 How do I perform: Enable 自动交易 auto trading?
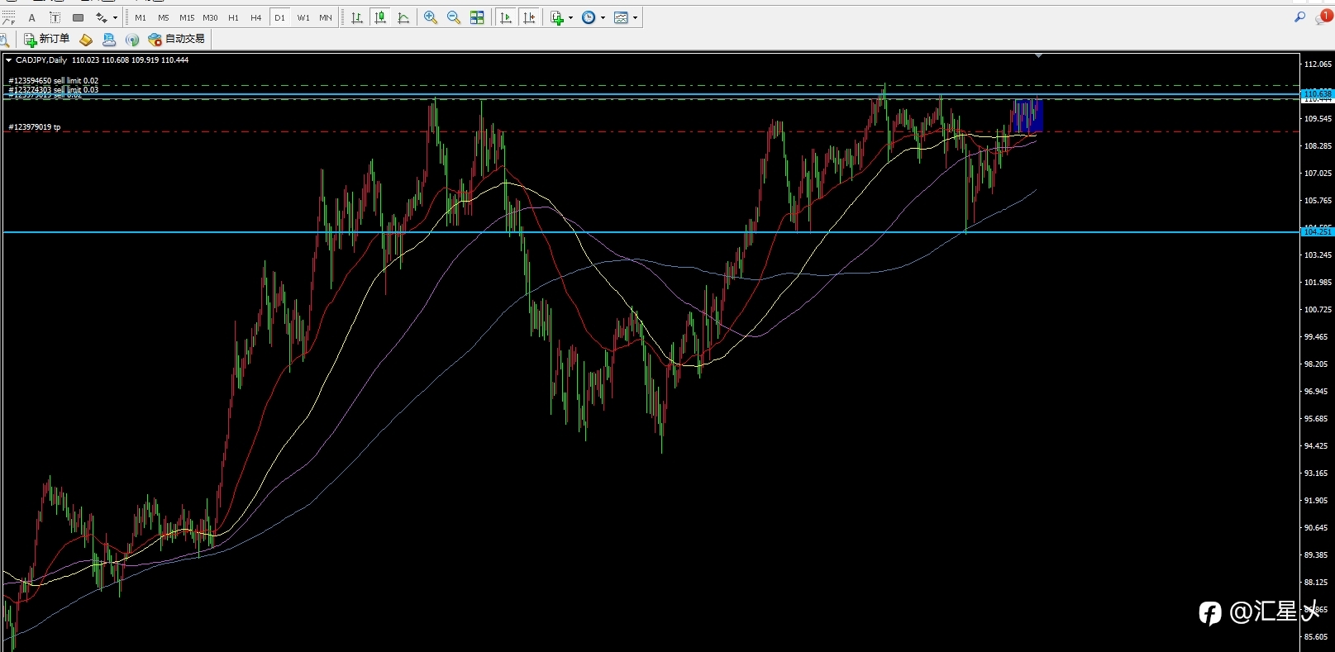click(x=177, y=39)
